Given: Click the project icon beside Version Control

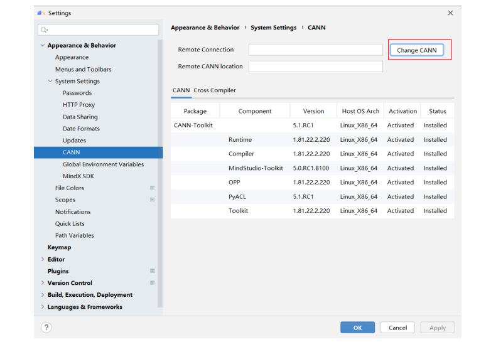Looking at the screenshot, I should click(x=153, y=283).
